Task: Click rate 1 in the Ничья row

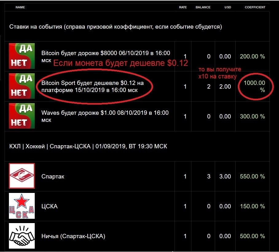Action: coord(185,236)
